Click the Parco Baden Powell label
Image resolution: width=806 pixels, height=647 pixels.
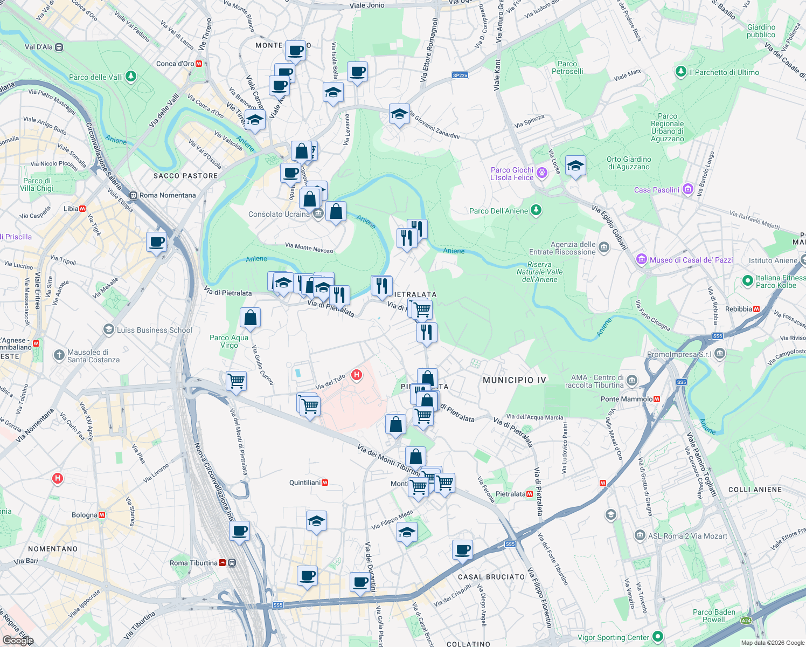714,616
